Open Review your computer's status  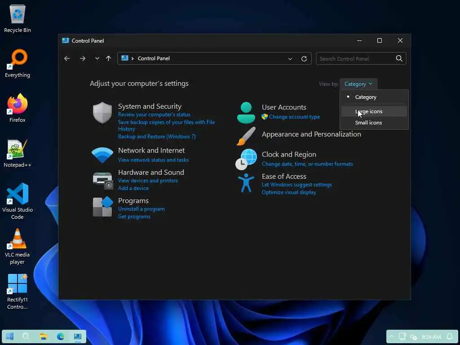154,115
